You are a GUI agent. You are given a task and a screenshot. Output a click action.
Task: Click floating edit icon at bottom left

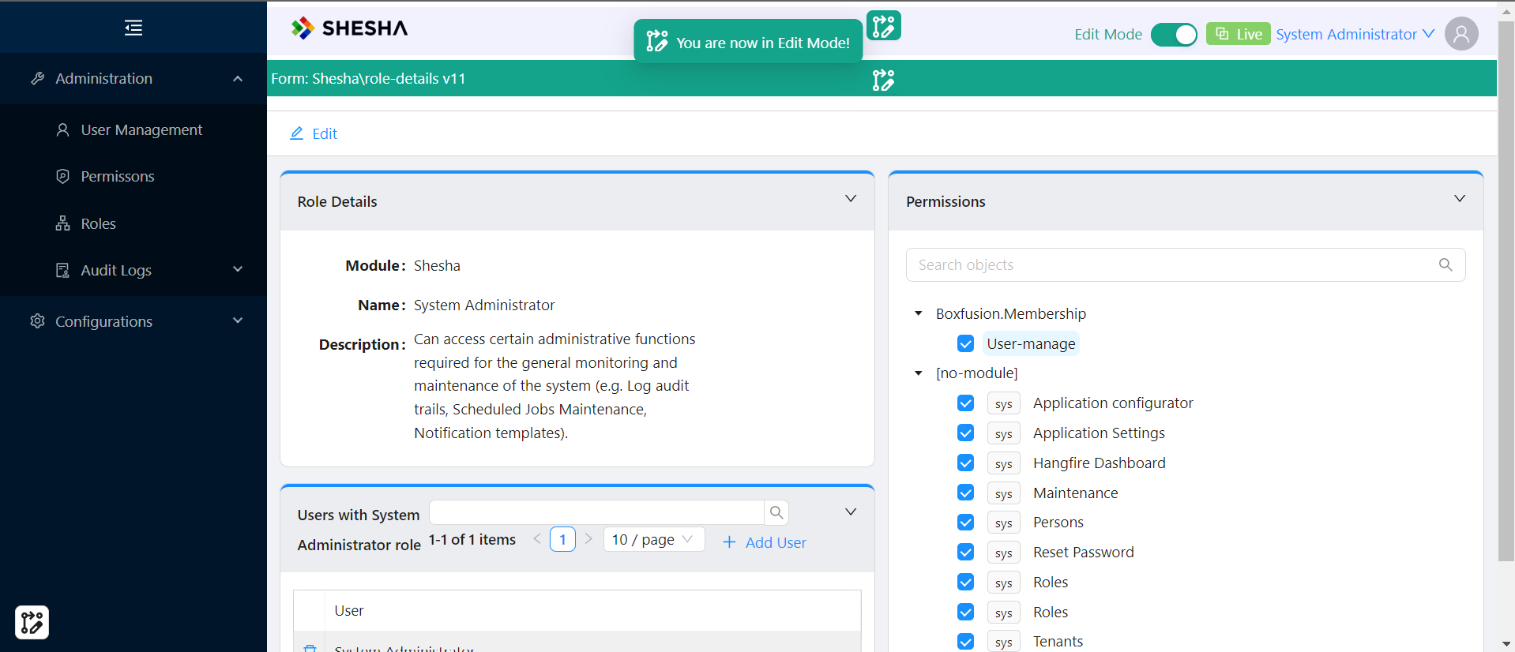[x=32, y=622]
